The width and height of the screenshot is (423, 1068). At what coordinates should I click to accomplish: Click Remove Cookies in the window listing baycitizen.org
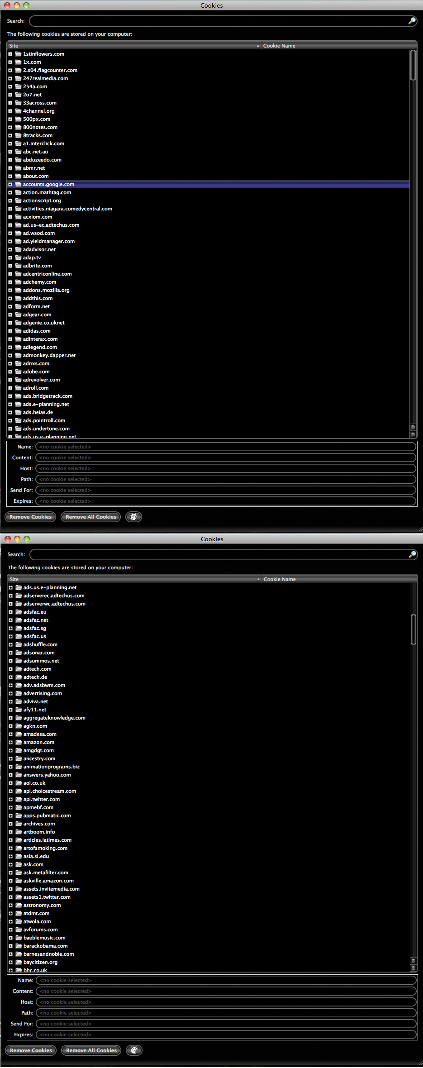coord(31,1050)
